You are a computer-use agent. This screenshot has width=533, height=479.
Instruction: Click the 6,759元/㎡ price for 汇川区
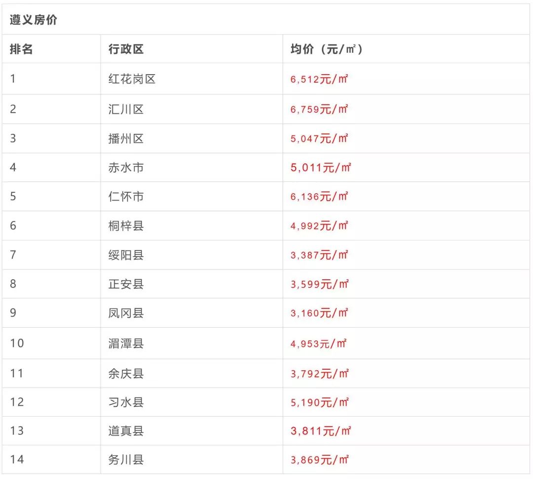tap(319, 109)
